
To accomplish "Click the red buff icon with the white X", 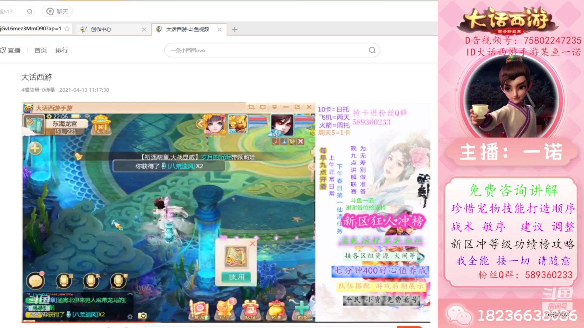I will [x=301, y=141].
